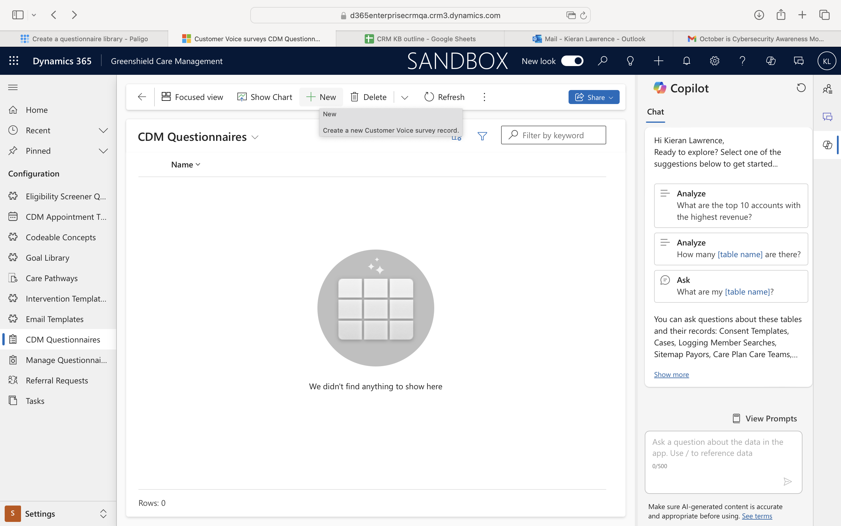Click the Show Chart button
This screenshot has height=526, width=841.
(265, 97)
